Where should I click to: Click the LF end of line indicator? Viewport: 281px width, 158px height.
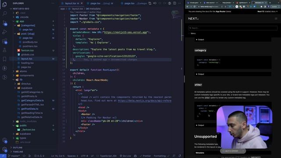[92, 156]
